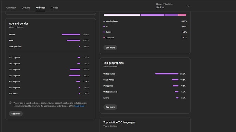Click the Philippines geography label
Viewport: 236px width, 132px height.
point(108,86)
